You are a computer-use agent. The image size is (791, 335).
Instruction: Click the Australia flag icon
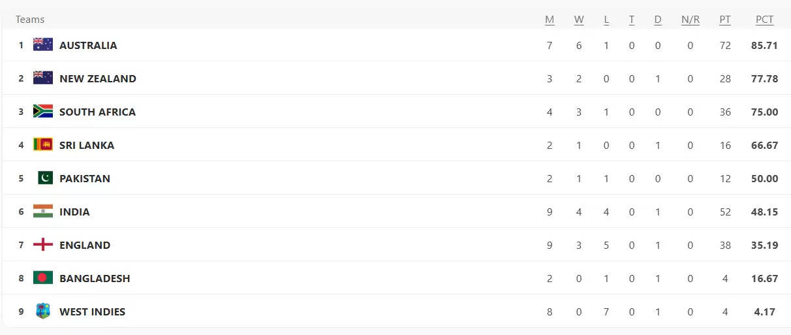point(43,45)
